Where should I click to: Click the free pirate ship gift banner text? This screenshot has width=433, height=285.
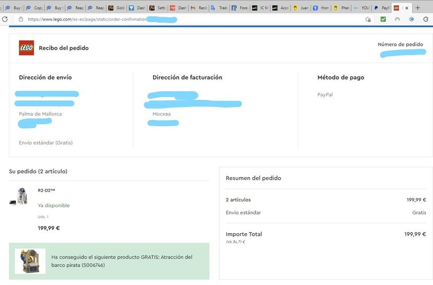pos(122,261)
